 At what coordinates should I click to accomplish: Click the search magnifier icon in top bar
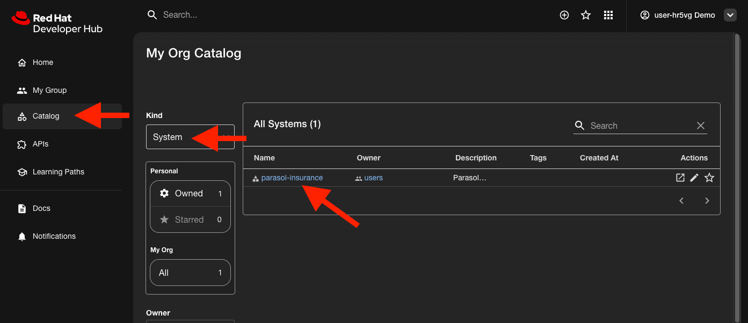(152, 14)
